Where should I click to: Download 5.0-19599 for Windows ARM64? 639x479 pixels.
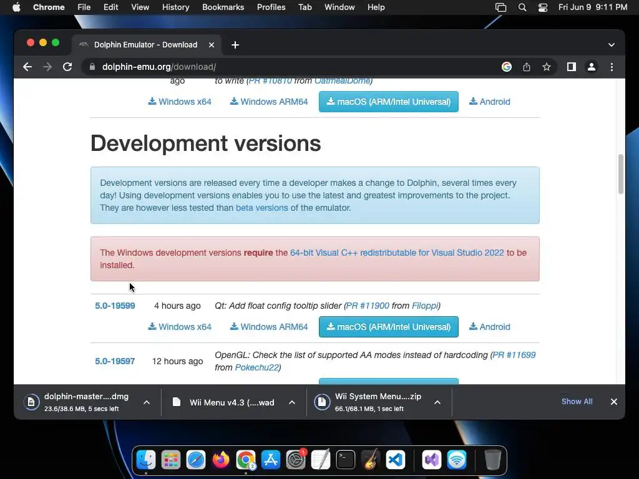point(269,327)
